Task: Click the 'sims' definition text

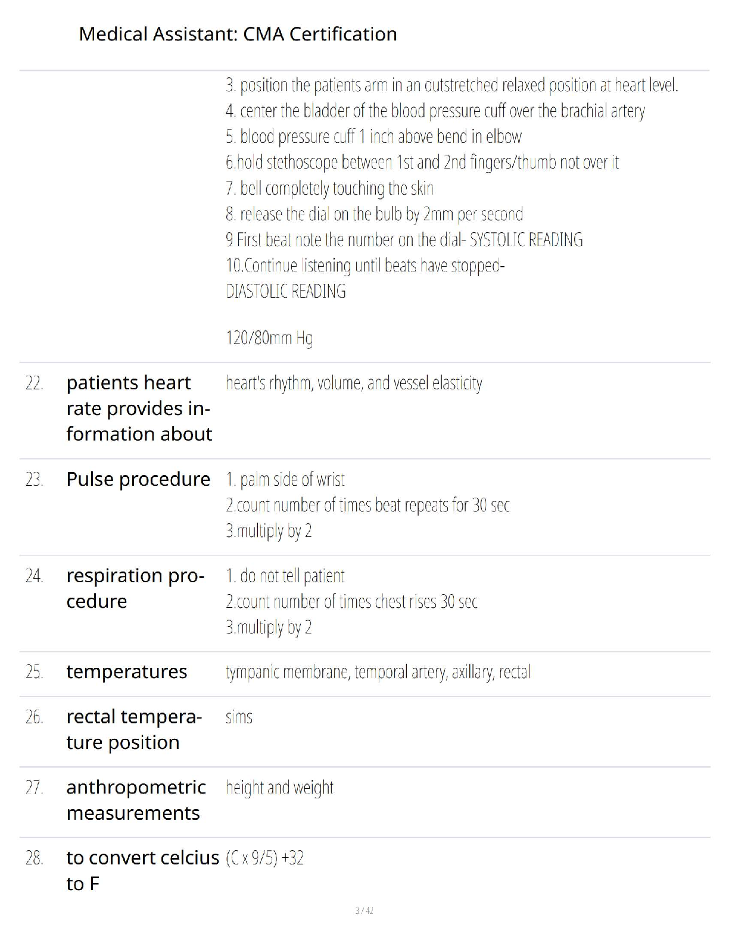Action: (x=239, y=717)
